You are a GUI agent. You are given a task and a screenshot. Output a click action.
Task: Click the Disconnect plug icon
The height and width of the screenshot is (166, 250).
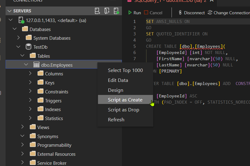tap(180, 13)
